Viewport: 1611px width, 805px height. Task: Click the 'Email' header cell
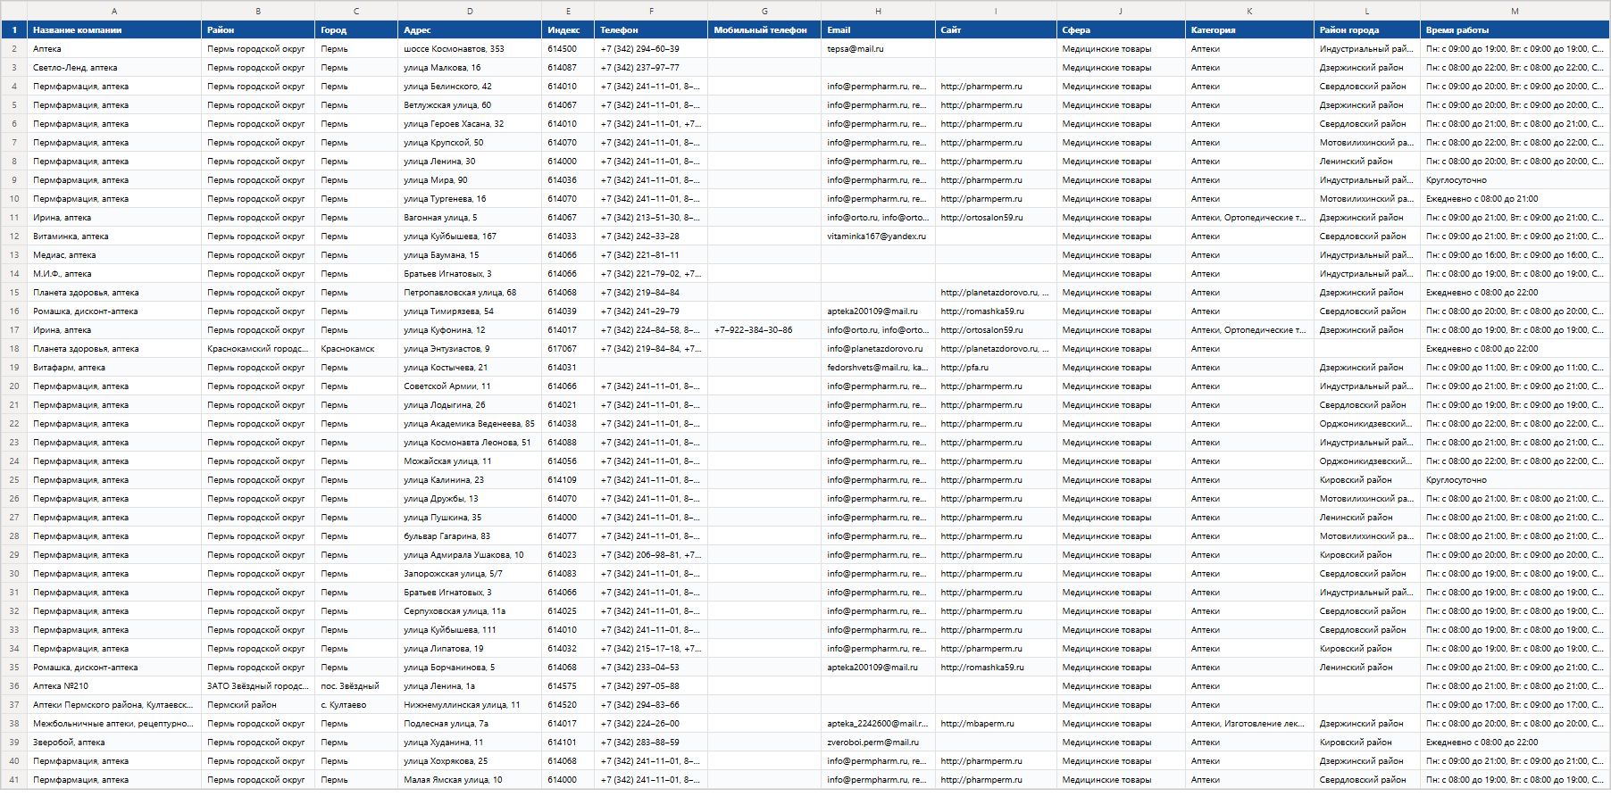click(878, 30)
